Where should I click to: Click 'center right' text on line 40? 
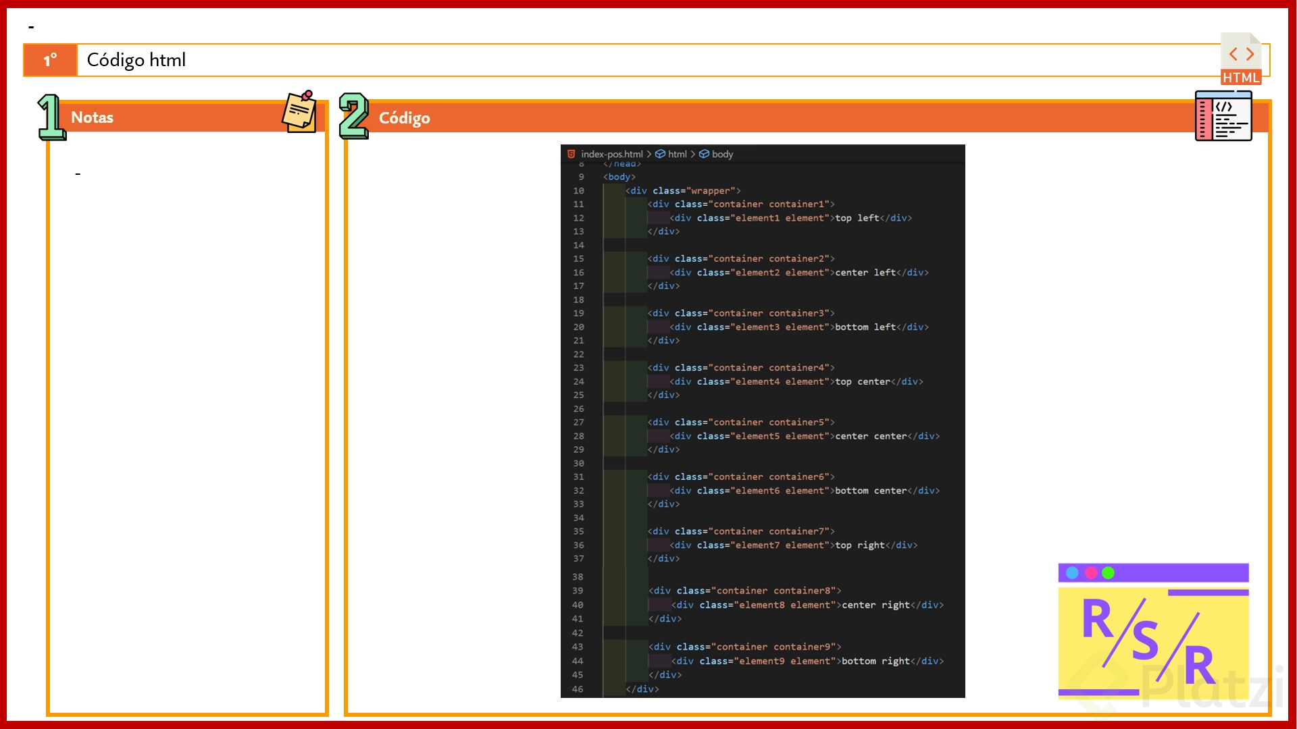click(x=876, y=605)
